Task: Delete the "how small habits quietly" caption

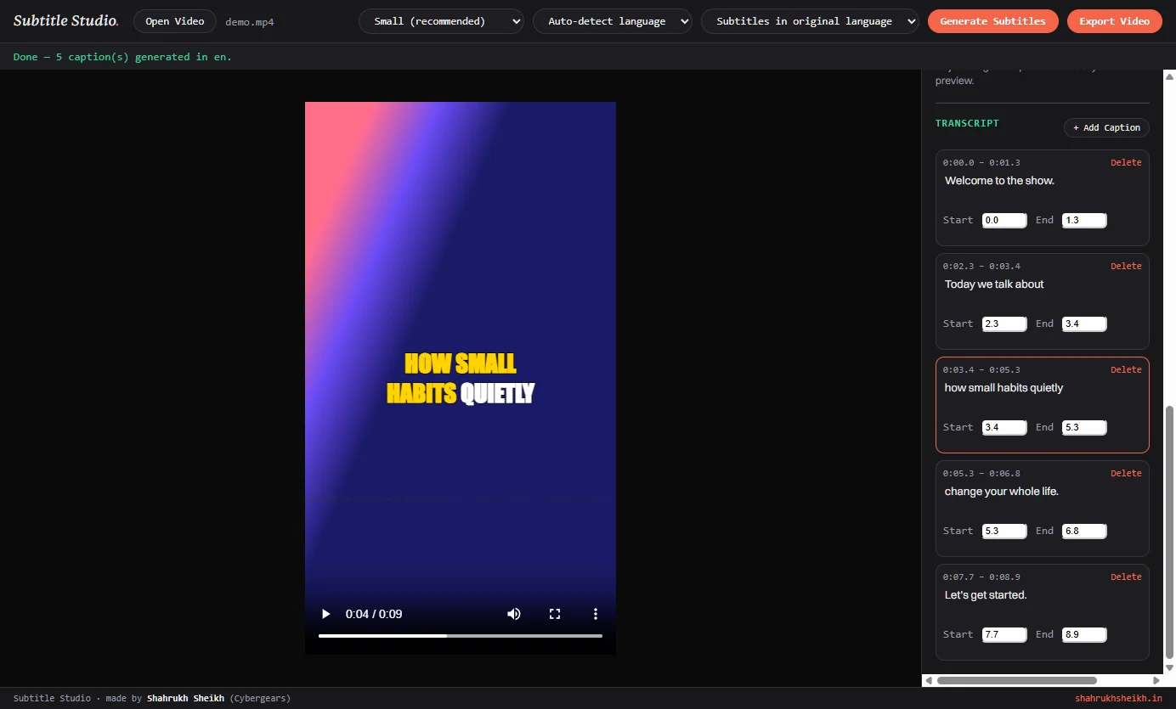Action: 1126,369
